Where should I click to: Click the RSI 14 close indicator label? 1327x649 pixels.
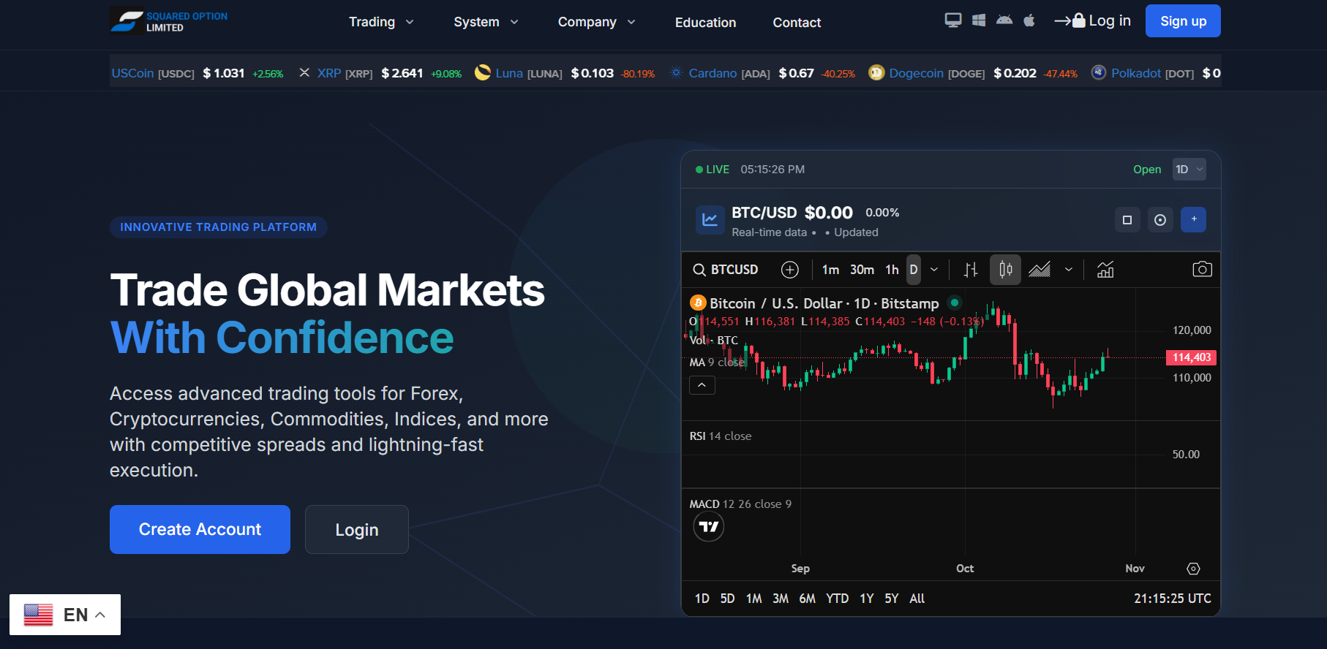(721, 436)
